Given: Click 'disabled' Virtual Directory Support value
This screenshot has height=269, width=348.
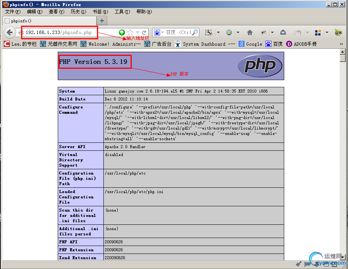Looking at the screenshot, I should click(114, 155).
